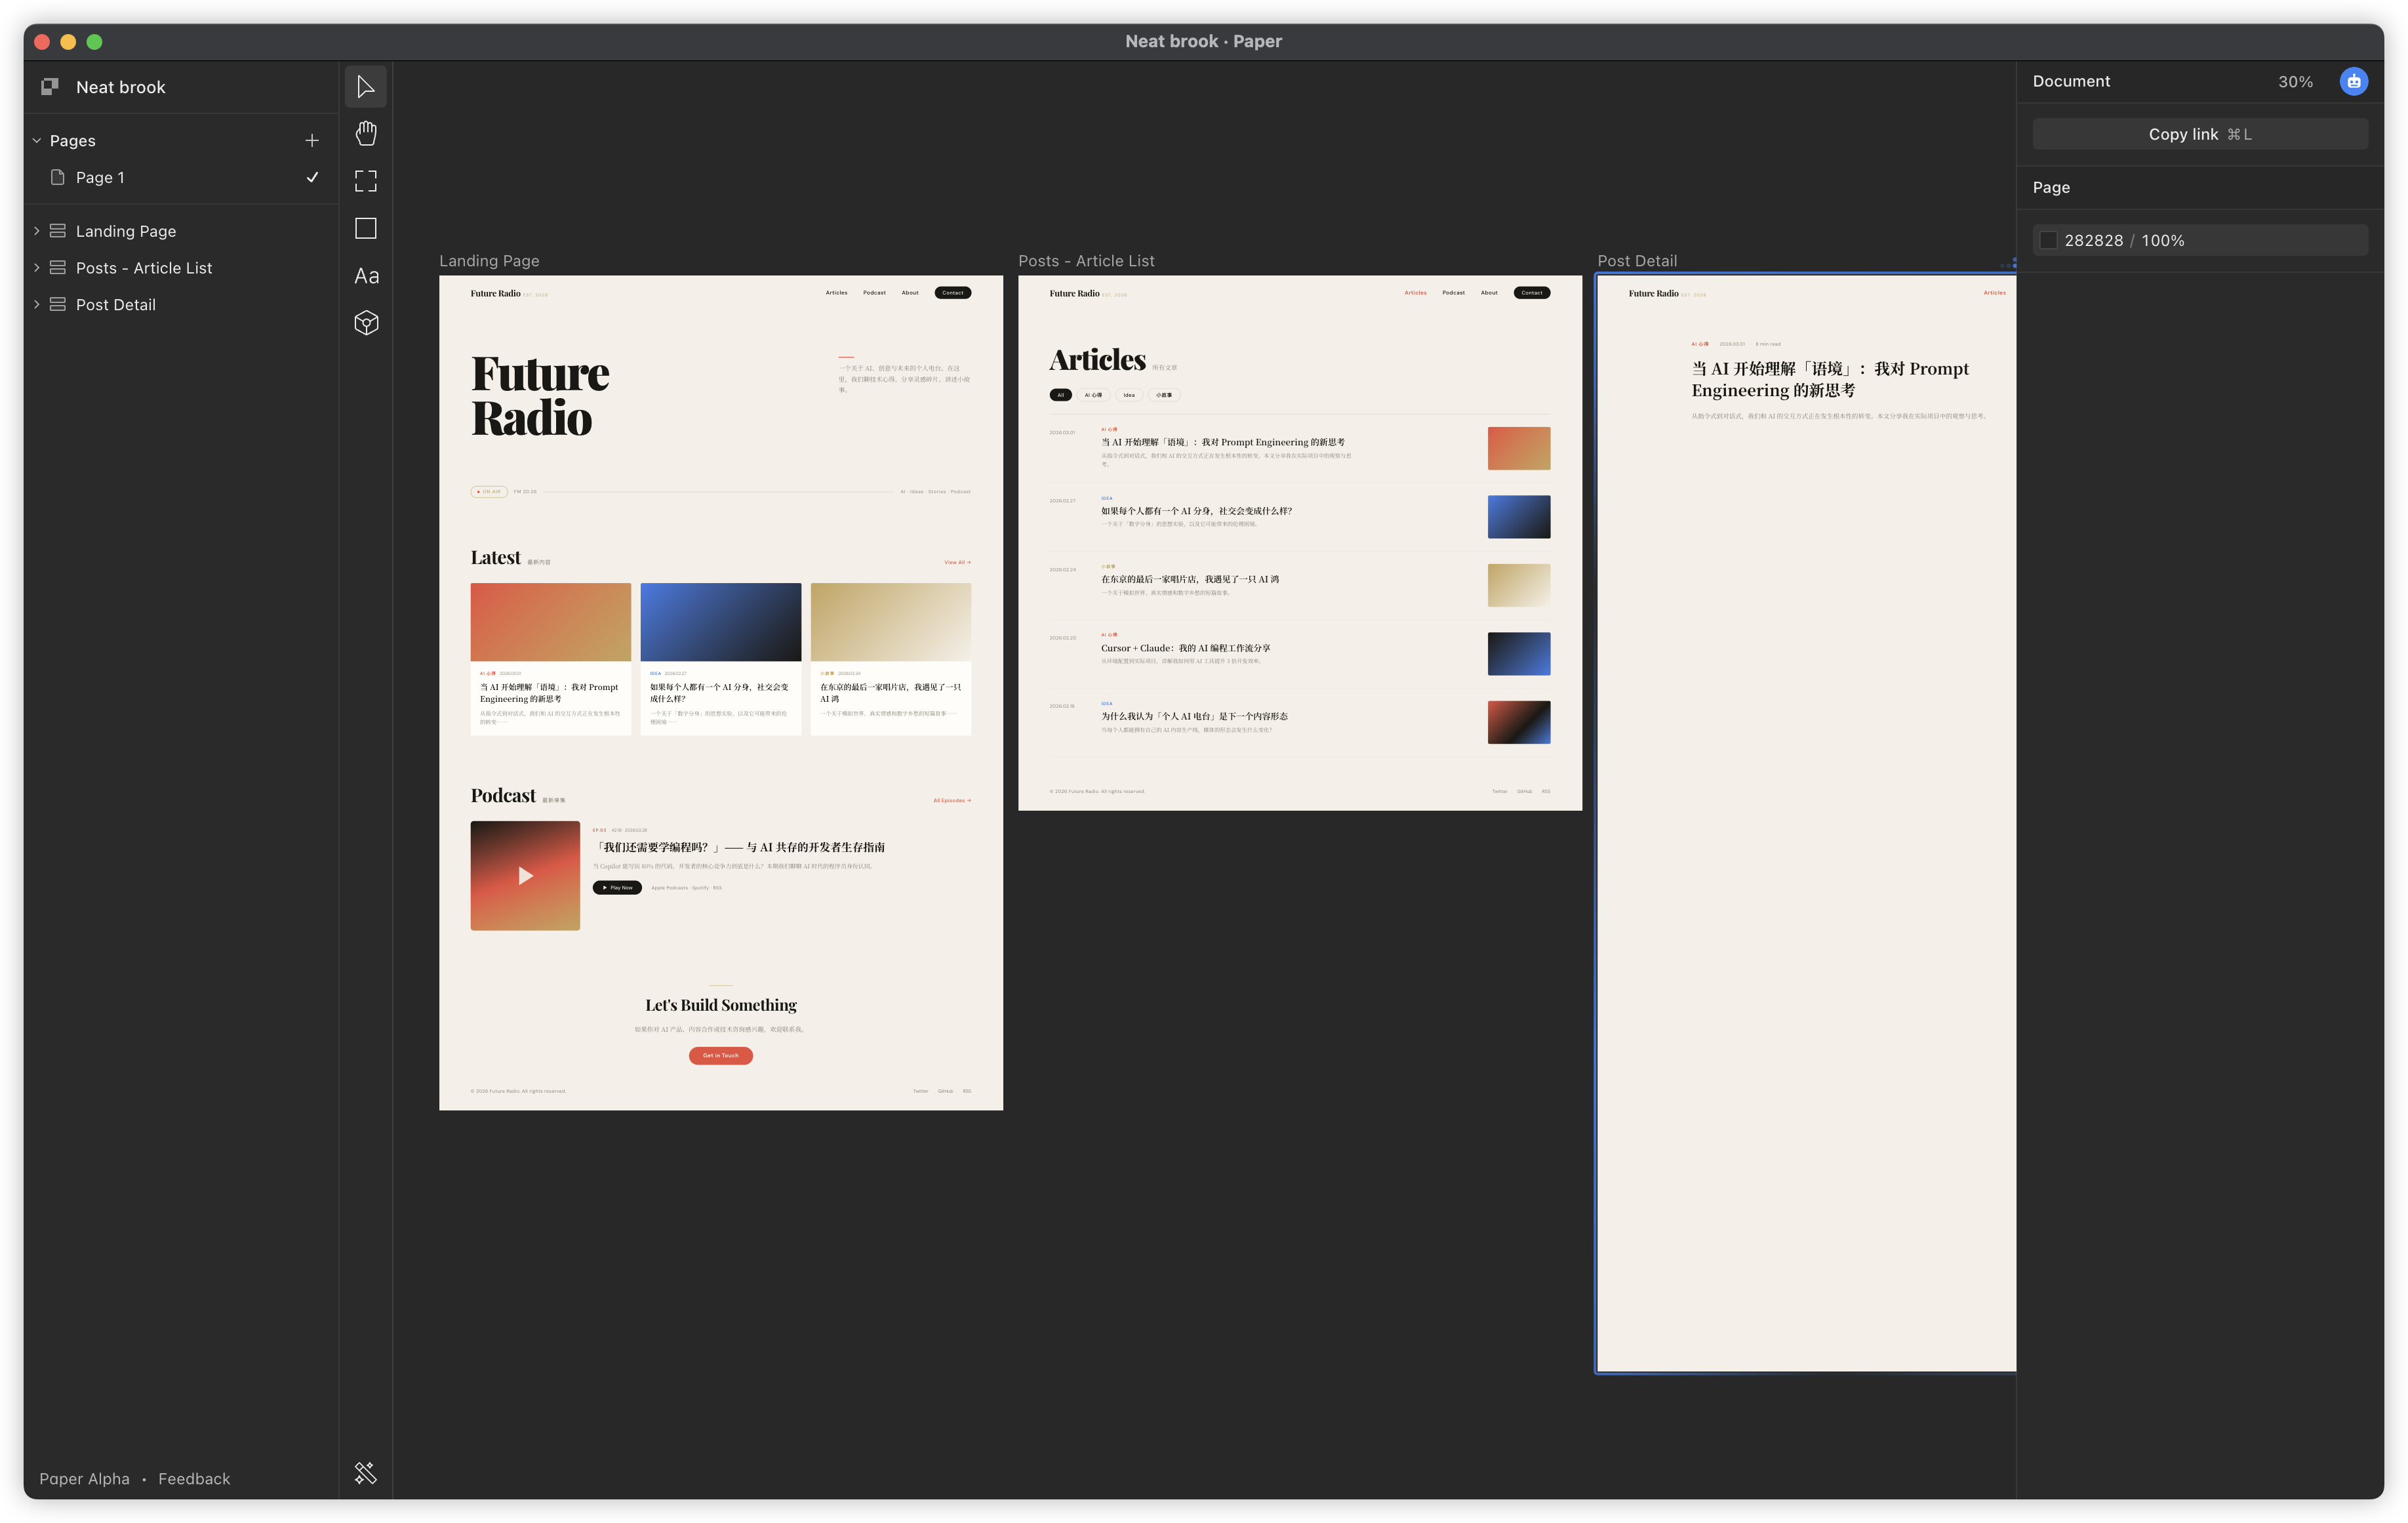The height and width of the screenshot is (1523, 2408).
Task: Add a new page with plus icon
Action: (x=312, y=141)
